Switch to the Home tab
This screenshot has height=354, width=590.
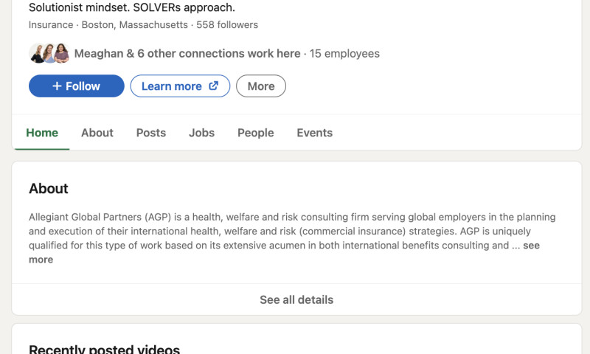pyautogui.click(x=42, y=133)
